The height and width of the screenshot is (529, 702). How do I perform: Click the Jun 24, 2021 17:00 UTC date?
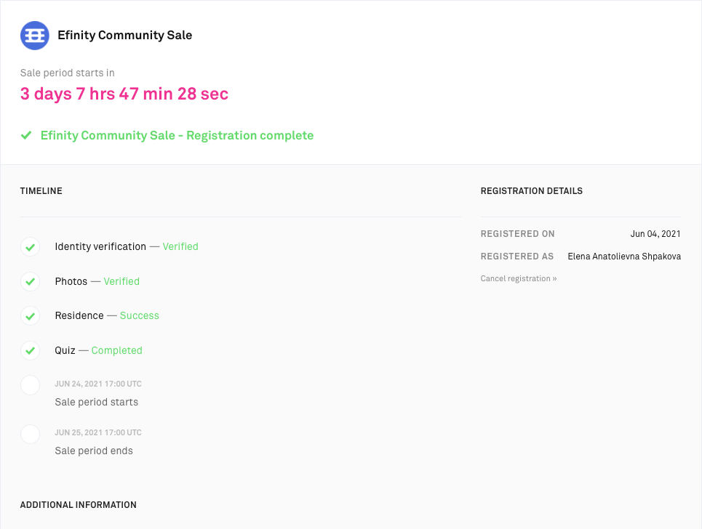(98, 384)
